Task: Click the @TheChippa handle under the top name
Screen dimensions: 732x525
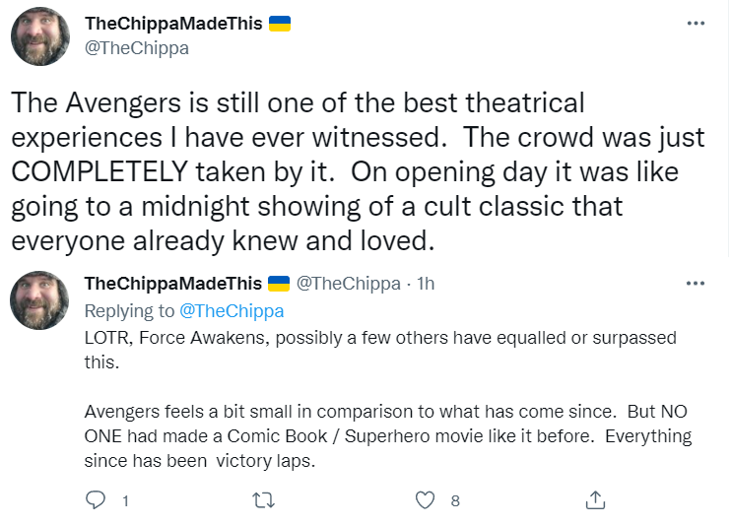Action: (x=137, y=48)
